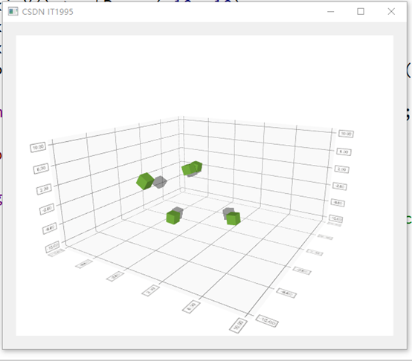Click the -10.00 label at the front floor corner
Image resolution: width=412 pixels, height=361 pixels.
coord(267,321)
